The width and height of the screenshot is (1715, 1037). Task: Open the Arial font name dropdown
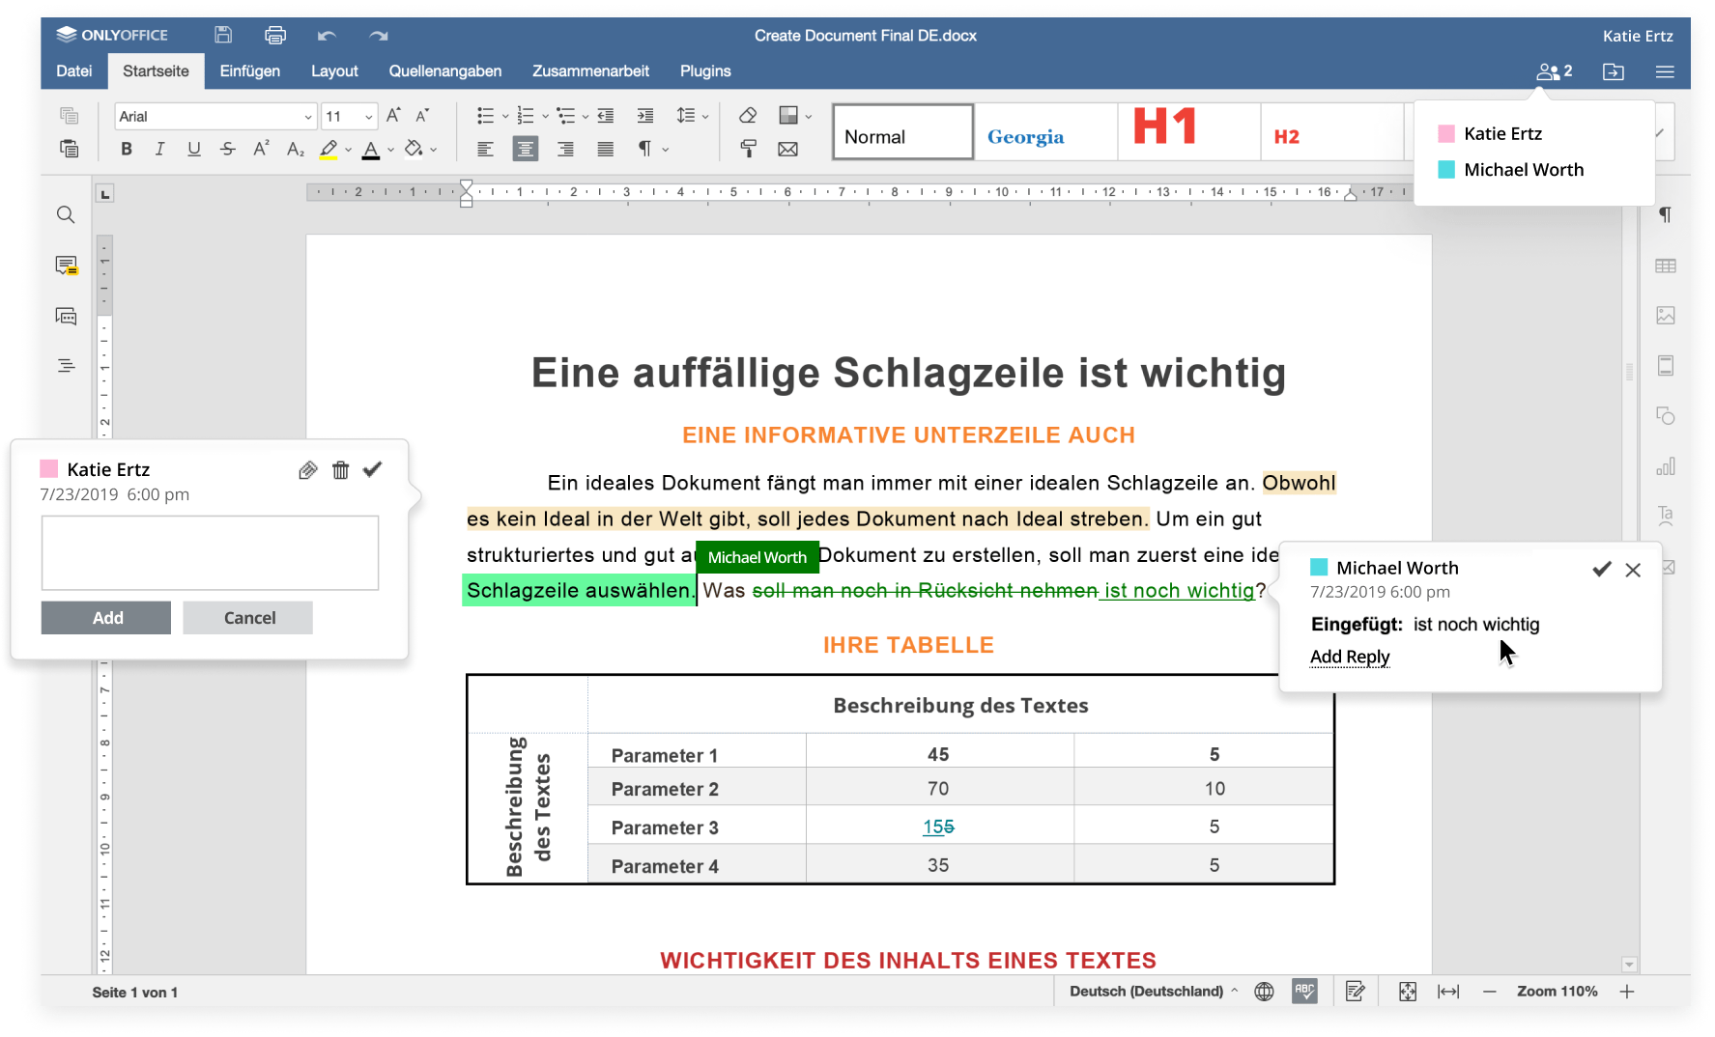(308, 117)
